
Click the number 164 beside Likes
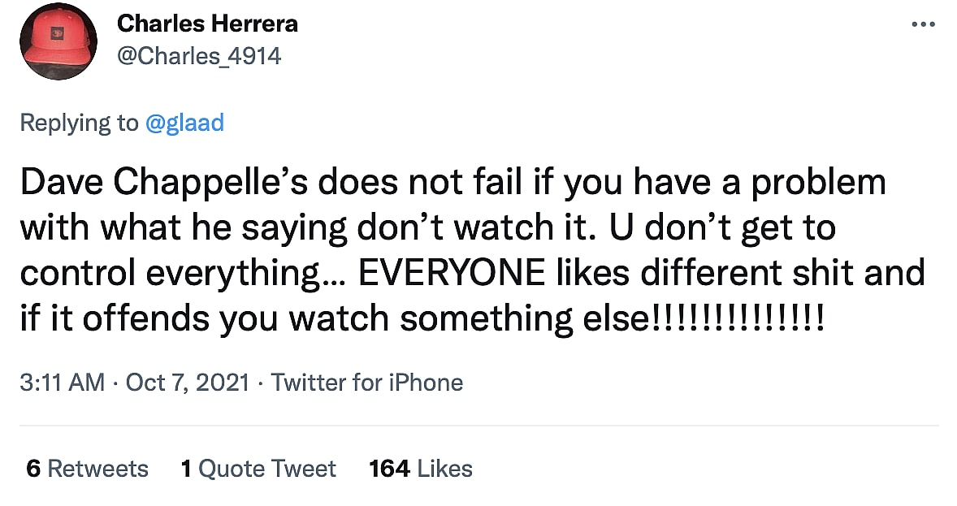(389, 469)
